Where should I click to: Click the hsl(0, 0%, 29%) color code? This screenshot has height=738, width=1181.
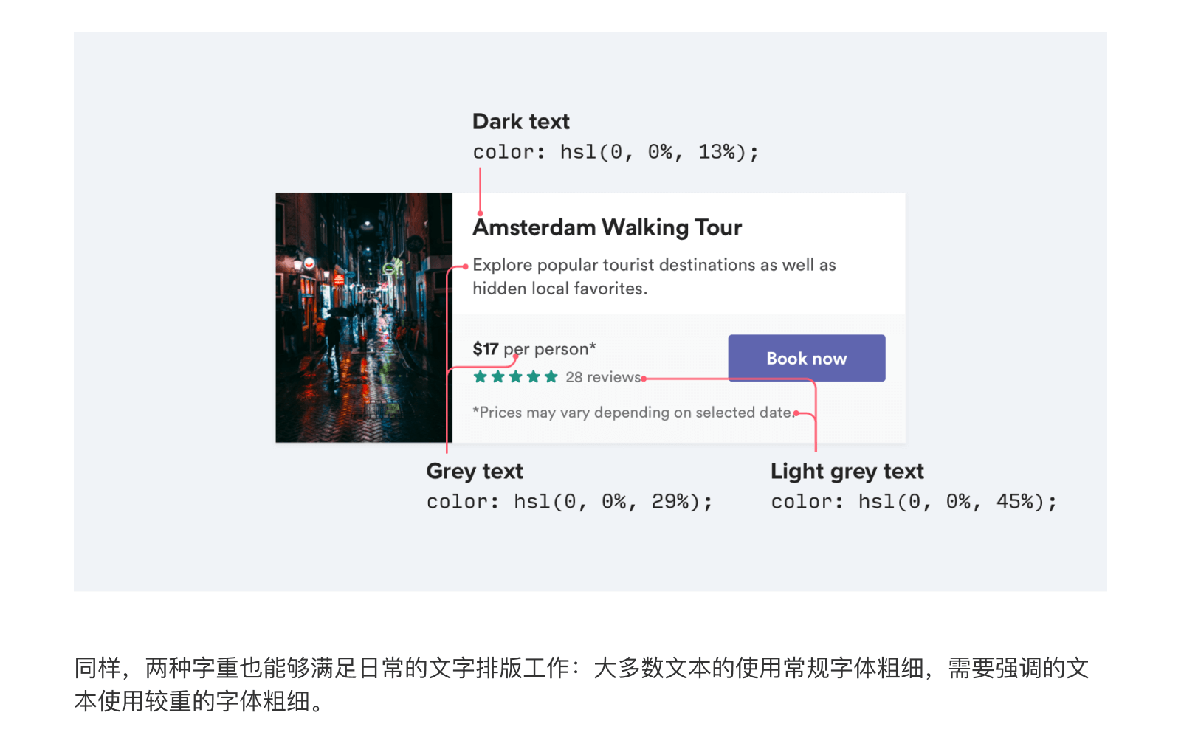[x=569, y=502]
